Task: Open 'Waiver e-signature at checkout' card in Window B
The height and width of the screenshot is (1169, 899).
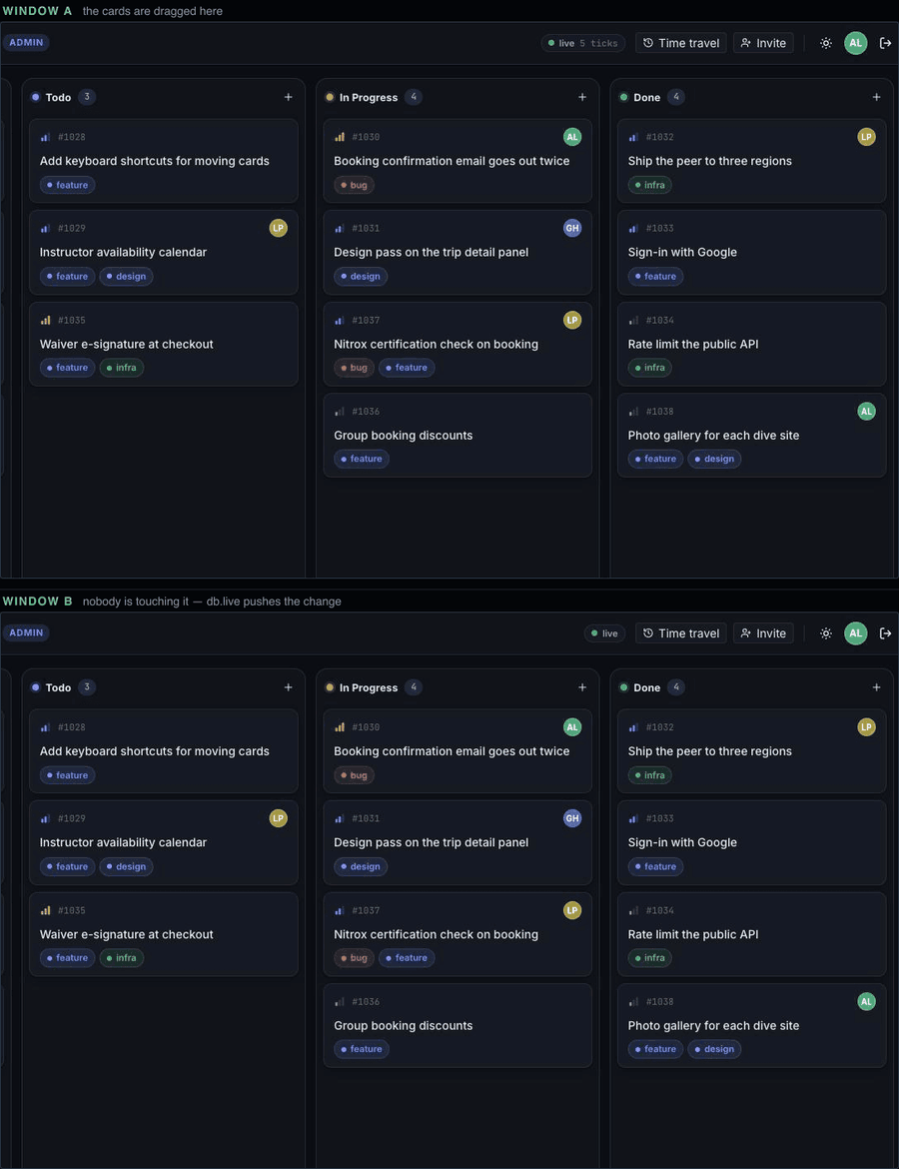Action: [x=163, y=934]
